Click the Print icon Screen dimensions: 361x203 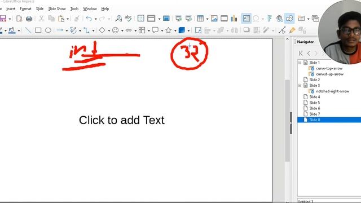pyautogui.click(x=29, y=19)
